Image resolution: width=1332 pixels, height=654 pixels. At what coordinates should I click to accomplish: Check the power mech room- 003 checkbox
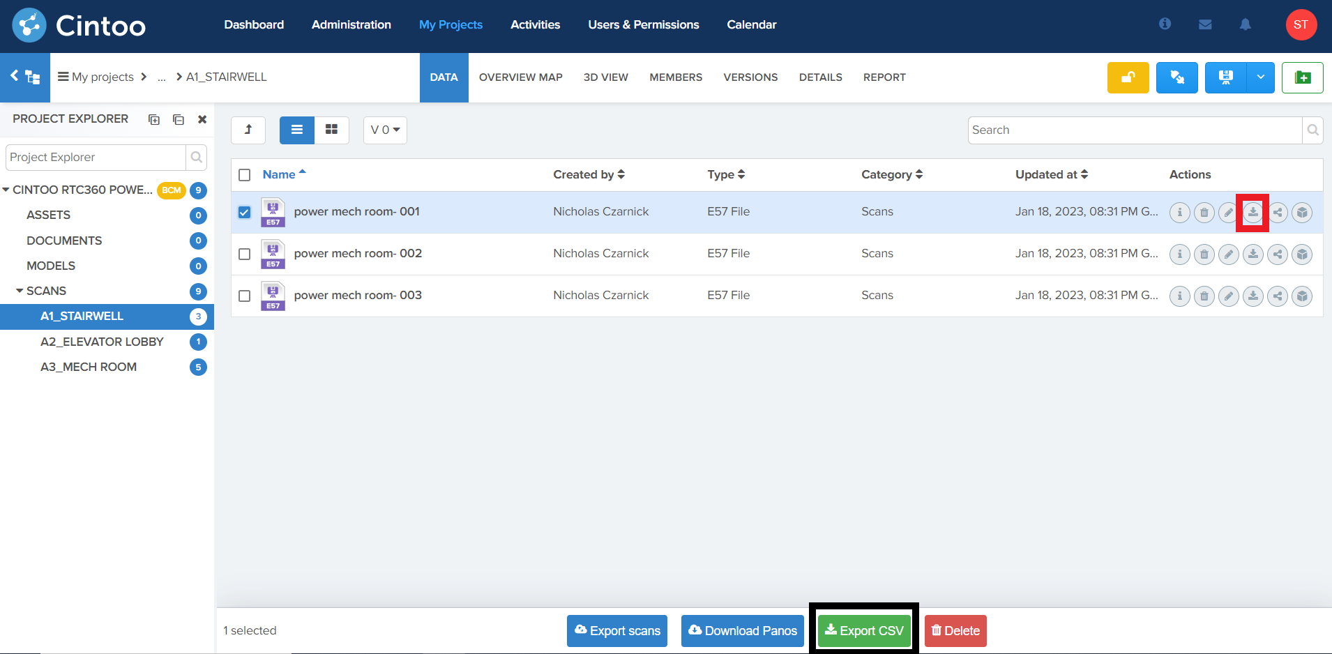(244, 296)
